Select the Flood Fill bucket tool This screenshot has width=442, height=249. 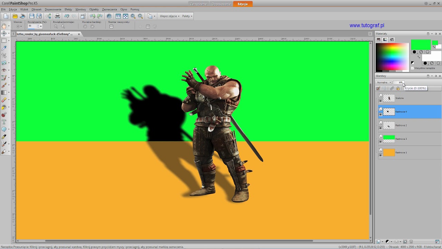[x=4, y=108]
